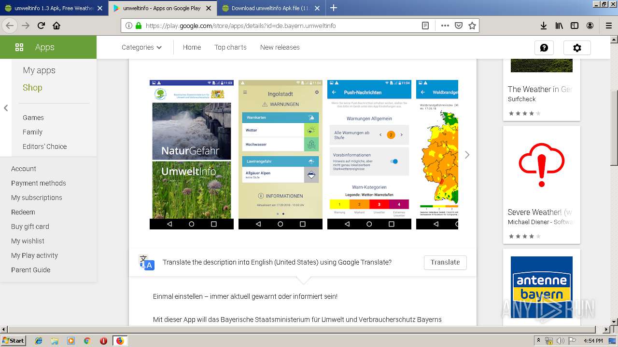Image resolution: width=618 pixels, height=347 pixels.
Task: Click Buy gift card
Action: click(30, 227)
